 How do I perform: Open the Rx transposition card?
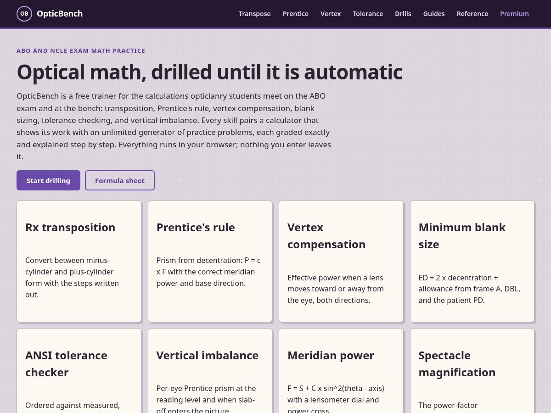pyautogui.click(x=79, y=261)
